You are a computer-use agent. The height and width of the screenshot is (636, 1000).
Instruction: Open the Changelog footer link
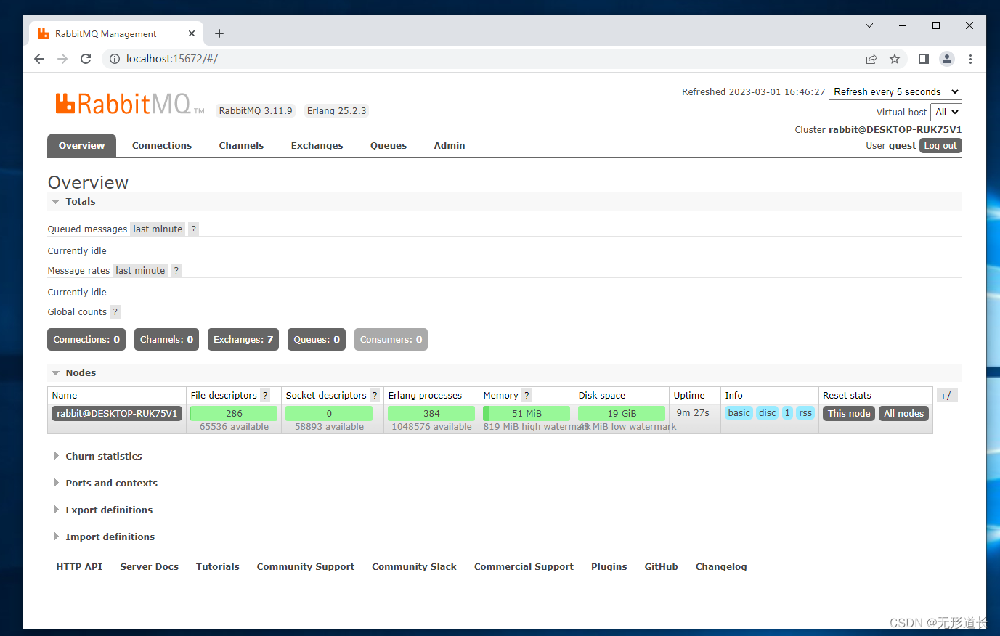[720, 566]
